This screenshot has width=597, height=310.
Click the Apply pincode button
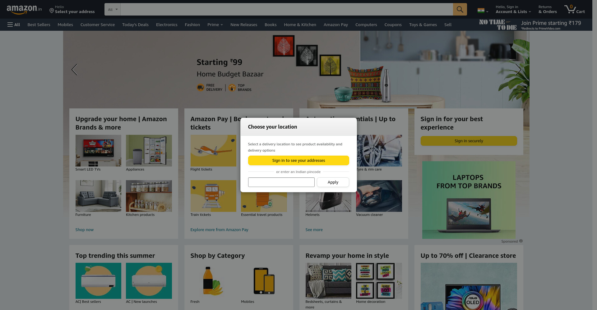point(333,182)
